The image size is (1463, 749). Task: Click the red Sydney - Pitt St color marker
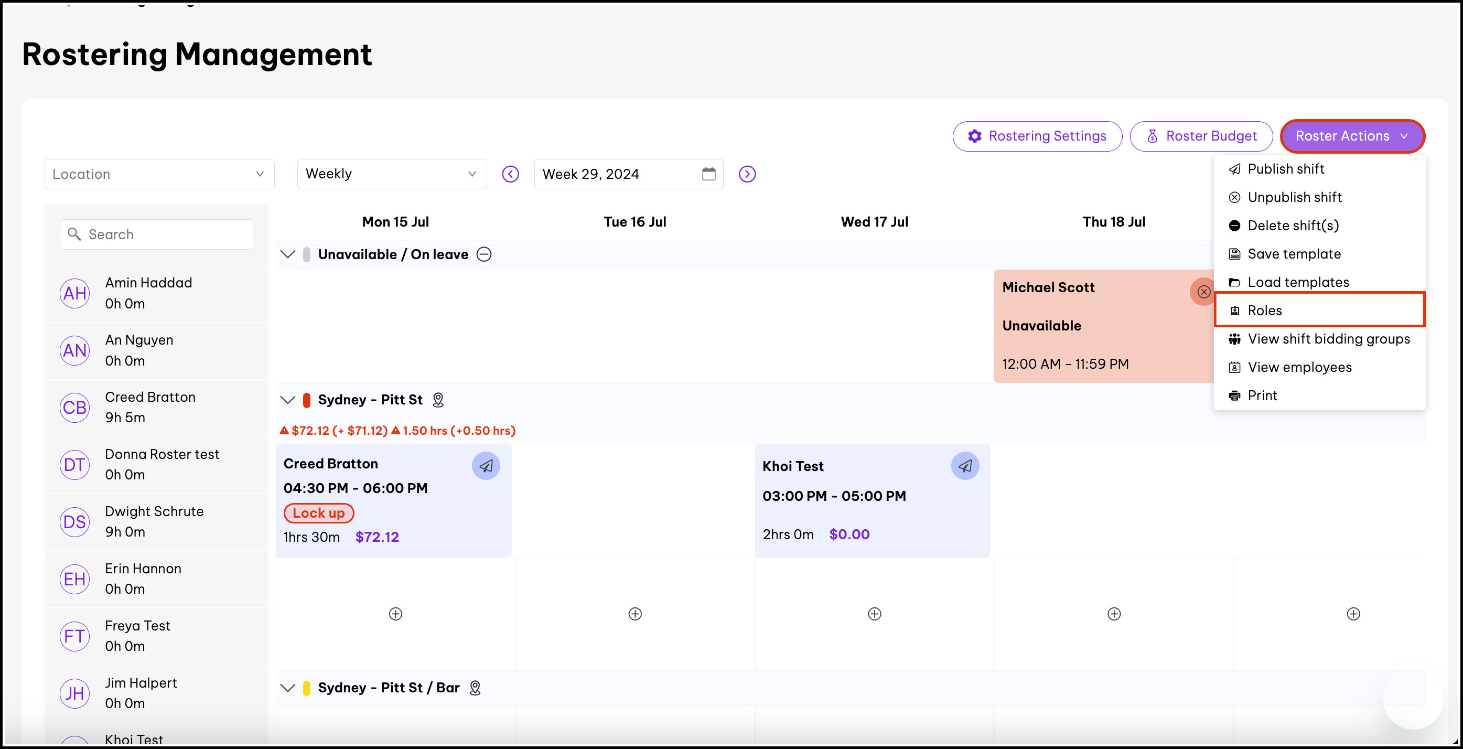(x=307, y=400)
